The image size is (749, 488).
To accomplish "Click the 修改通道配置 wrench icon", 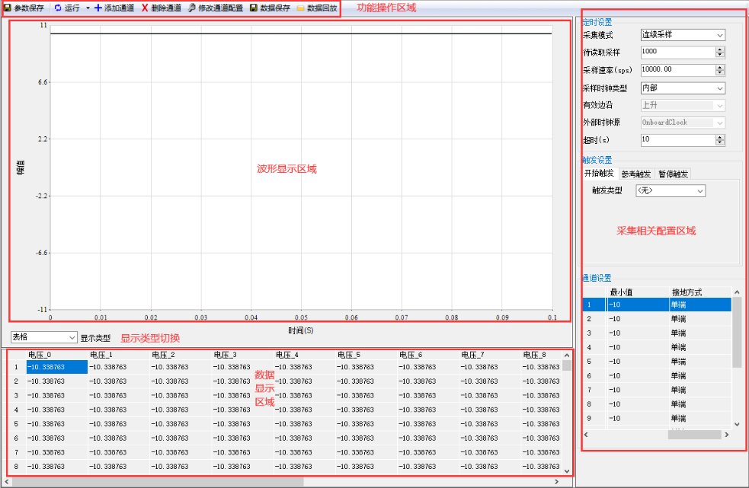I will tap(192, 8).
